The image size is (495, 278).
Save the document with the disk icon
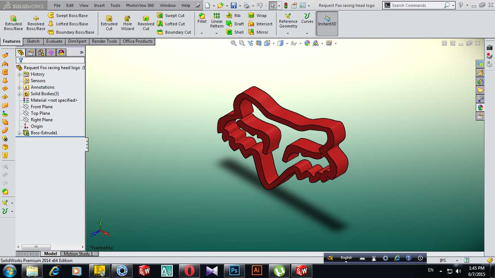(234, 5)
